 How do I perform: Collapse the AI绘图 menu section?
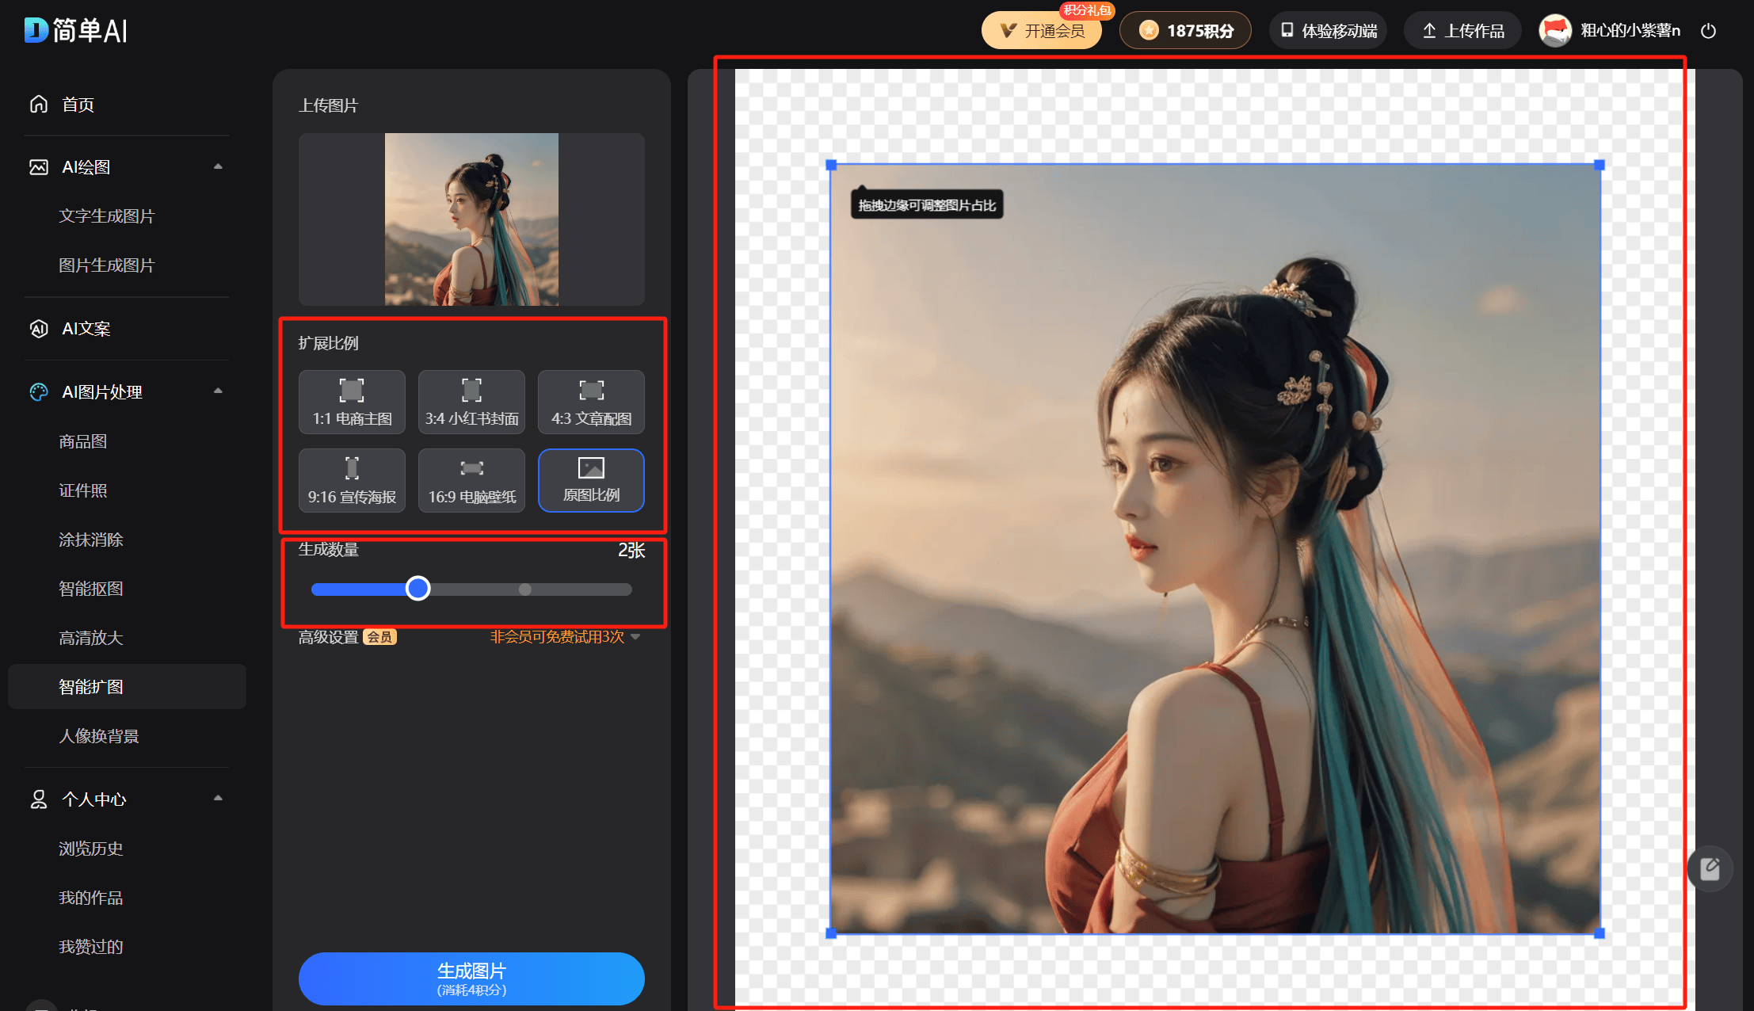218,166
